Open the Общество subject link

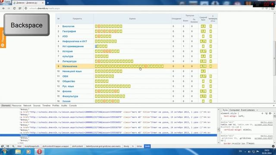click(x=69, y=81)
